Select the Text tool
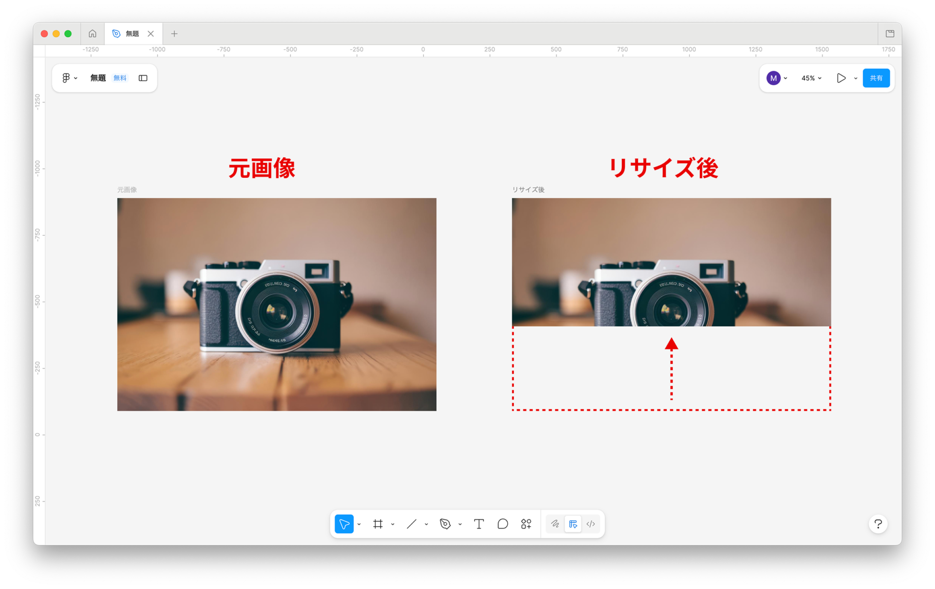Screen dimensions: 935x589 click(x=479, y=524)
